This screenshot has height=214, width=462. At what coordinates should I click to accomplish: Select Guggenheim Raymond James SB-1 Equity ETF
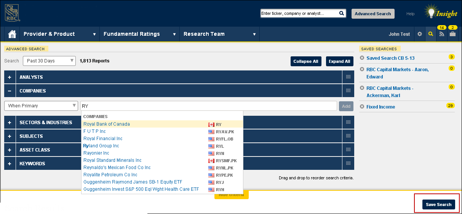(x=162, y=182)
